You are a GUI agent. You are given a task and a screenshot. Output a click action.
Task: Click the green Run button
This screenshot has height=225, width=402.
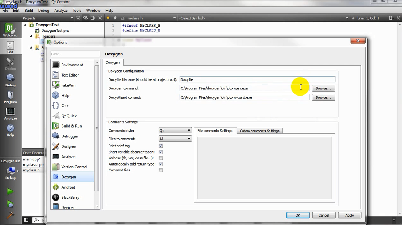click(10, 192)
